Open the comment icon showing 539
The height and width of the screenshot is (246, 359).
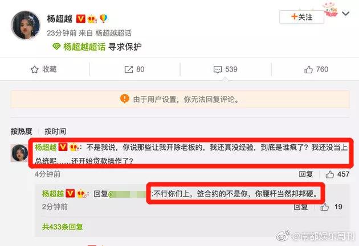click(x=218, y=69)
